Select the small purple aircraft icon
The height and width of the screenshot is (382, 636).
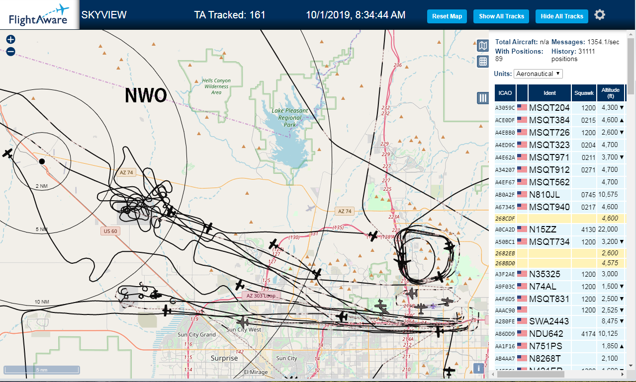(x=434, y=306)
